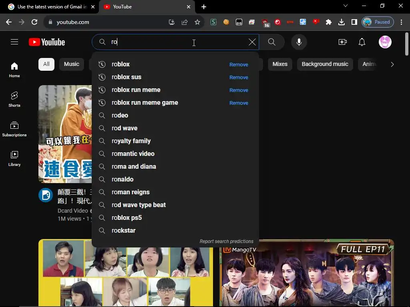This screenshot has height=307, width=410.
Task: Click Report search predictions
Action: 227,241
